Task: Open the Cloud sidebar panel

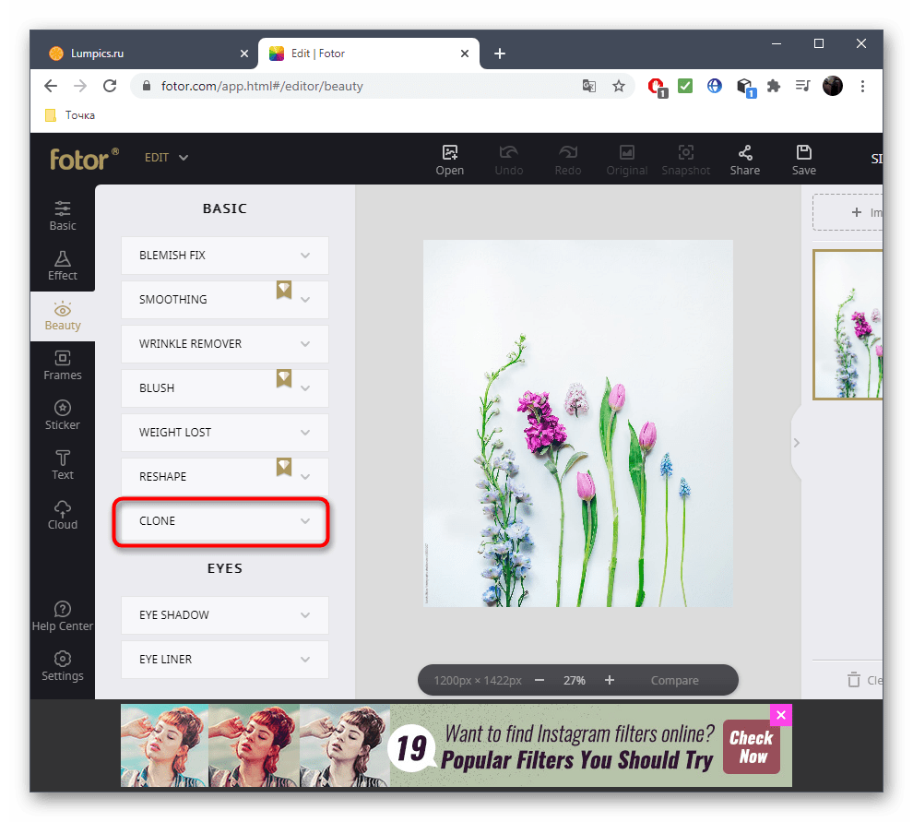Action: (x=63, y=514)
